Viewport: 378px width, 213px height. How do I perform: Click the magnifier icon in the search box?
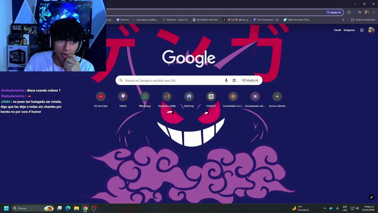tap(121, 80)
